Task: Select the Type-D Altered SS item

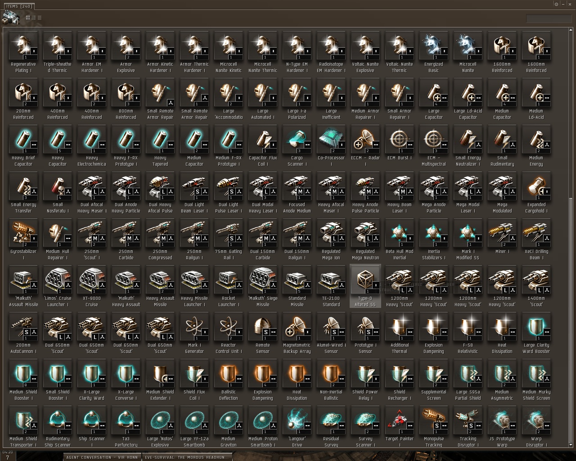Action: 365,286
